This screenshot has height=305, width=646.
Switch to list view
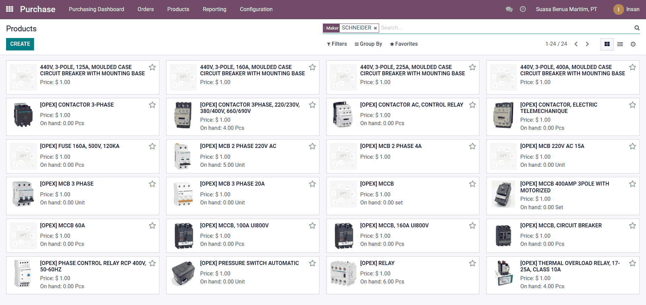click(620, 44)
